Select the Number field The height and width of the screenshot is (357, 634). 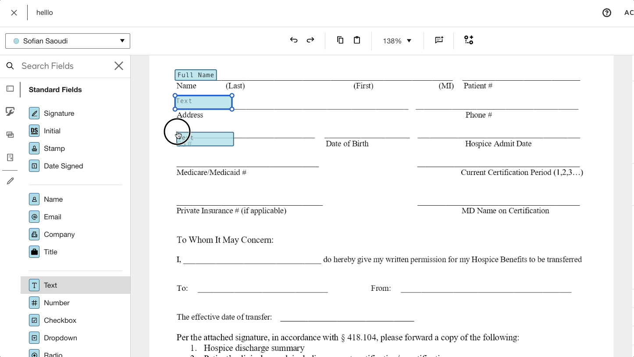(75, 303)
